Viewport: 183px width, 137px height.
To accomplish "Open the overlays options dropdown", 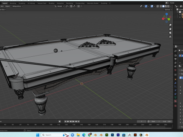I will 154,6.
